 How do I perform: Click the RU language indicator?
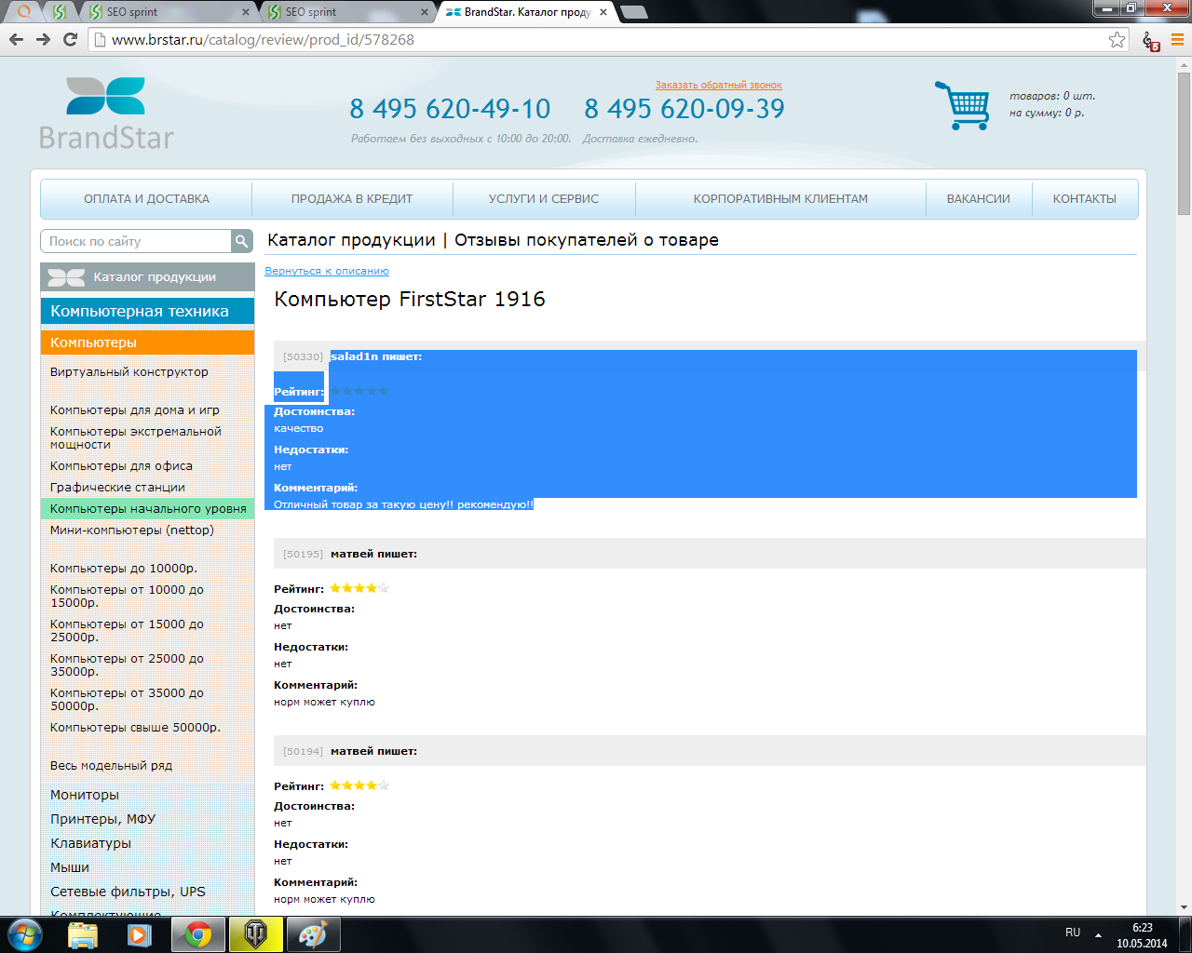(1073, 933)
